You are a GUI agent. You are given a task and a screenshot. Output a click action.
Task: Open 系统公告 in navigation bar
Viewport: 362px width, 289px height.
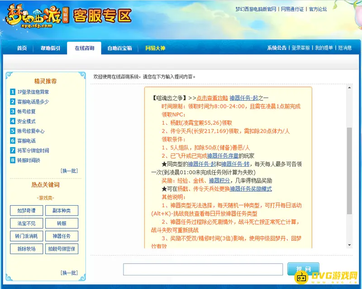[276, 48]
